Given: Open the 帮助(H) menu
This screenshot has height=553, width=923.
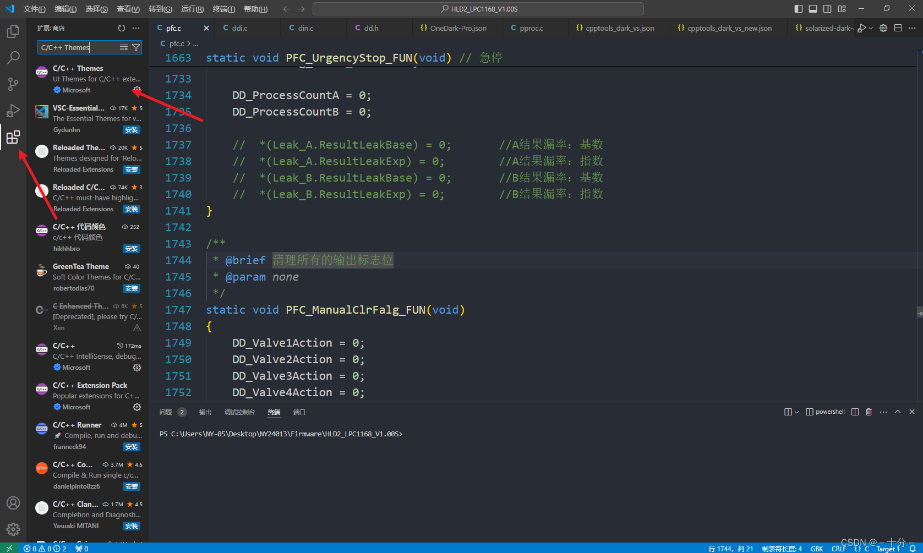Looking at the screenshot, I should coord(255,9).
